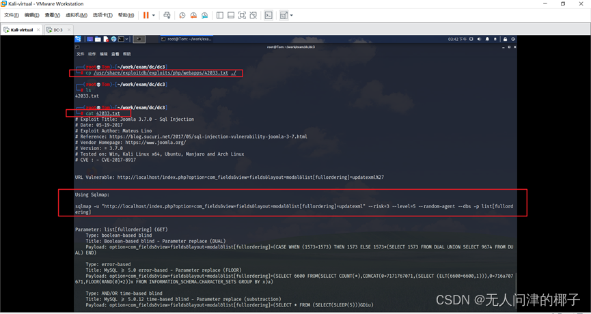This screenshot has width=591, height=314.
Task: Click the 'Exploit Title: Joomla 3.7.0' line
Action: tap(135, 119)
